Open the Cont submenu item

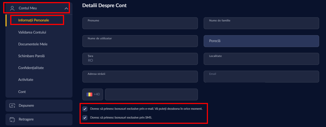click(x=22, y=92)
